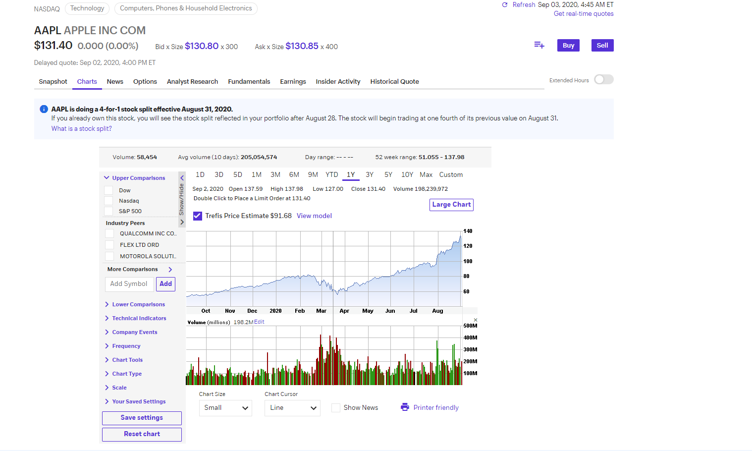Image resolution: width=752 pixels, height=451 pixels.
Task: Switch to the Fundamentals tab
Action: (249, 82)
